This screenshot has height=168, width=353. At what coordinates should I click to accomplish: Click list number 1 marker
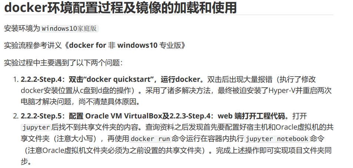coord(16,80)
